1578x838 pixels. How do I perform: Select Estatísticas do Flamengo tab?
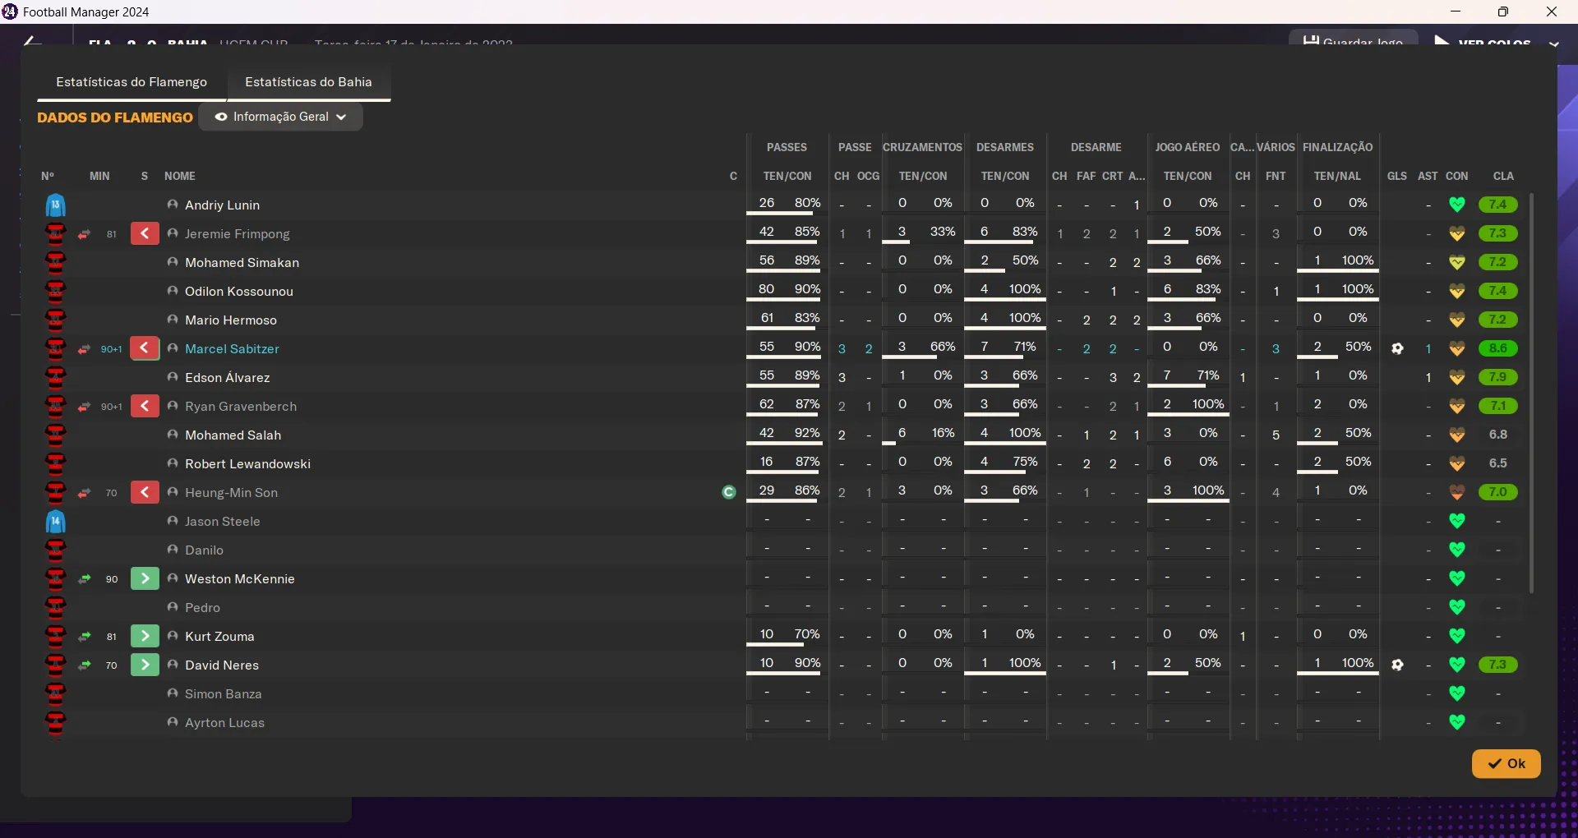[x=131, y=82]
